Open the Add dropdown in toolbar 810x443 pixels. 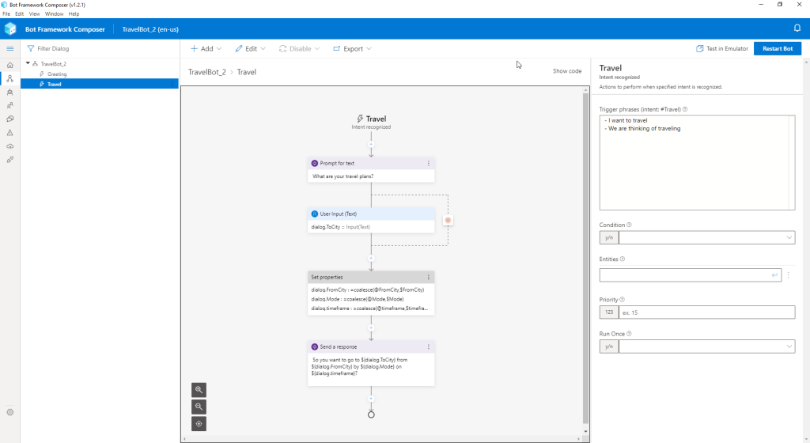[206, 48]
